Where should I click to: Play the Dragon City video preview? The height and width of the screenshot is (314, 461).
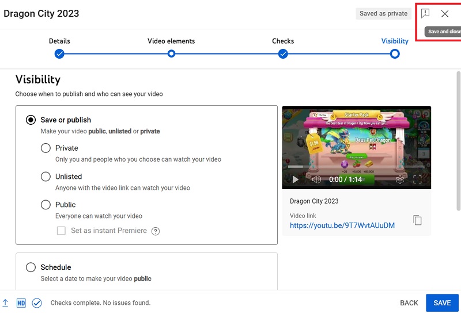295,179
